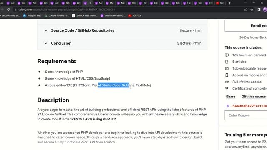Expand the Conclusion section chevron
Screen dimensions: 267x150
(x=45, y=43)
